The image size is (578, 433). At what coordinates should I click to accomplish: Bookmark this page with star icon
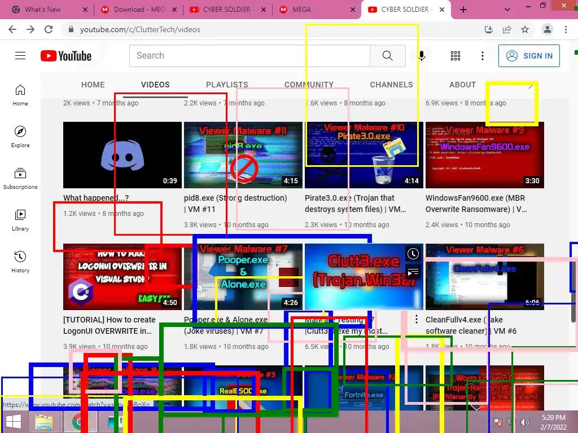pos(525,29)
